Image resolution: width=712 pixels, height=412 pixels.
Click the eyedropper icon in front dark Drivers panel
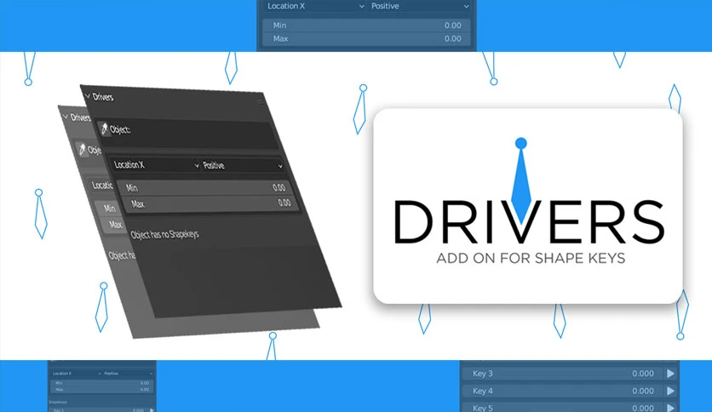click(105, 129)
